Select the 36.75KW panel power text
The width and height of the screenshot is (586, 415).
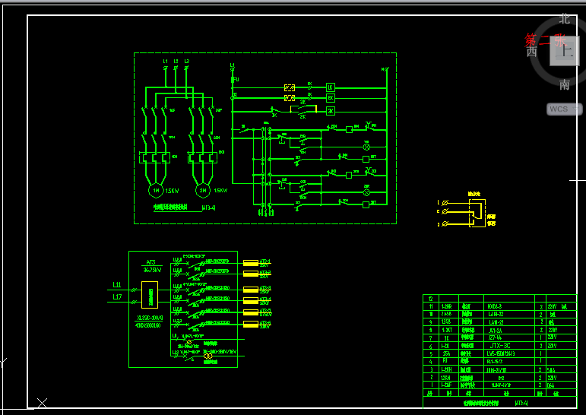[152, 270]
